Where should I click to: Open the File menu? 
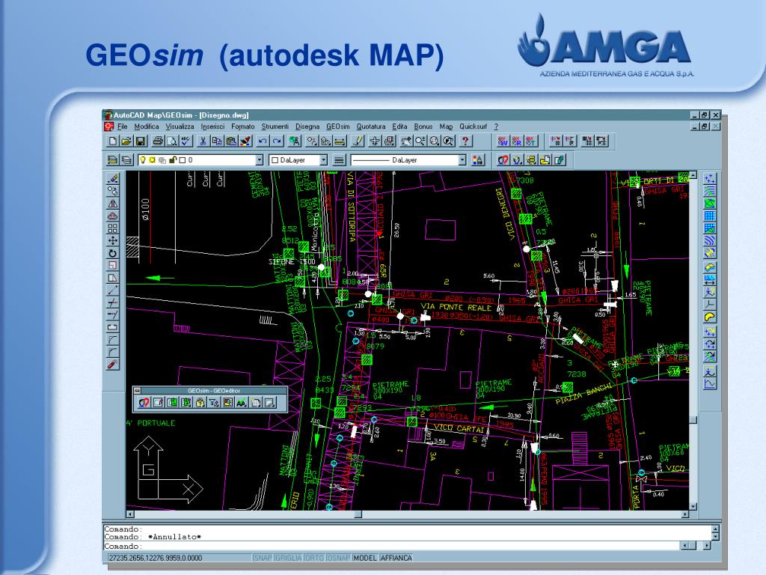(x=122, y=127)
